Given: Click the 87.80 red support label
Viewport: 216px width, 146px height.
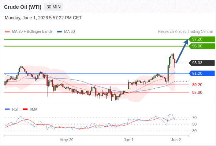Looking at the screenshot, I should pyautogui.click(x=197, y=92).
